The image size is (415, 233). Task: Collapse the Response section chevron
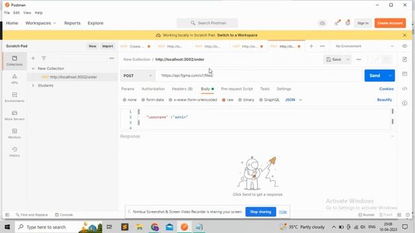coord(392,137)
